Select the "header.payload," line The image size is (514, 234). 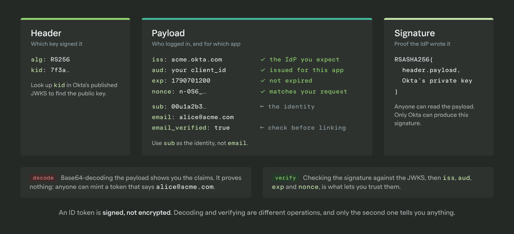coord(431,70)
